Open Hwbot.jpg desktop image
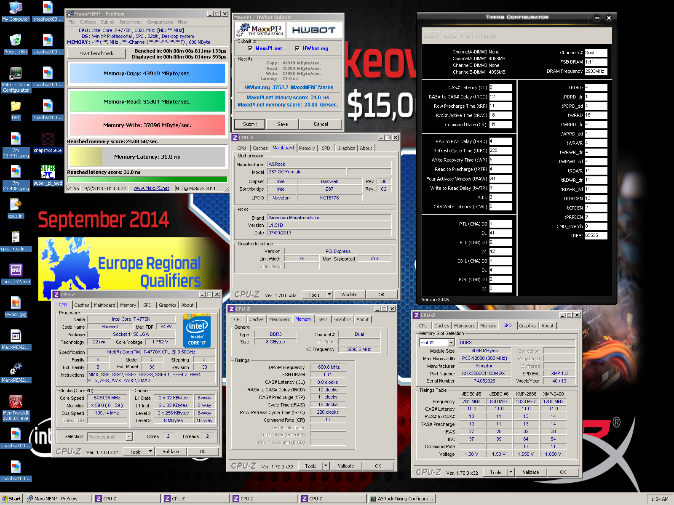 [x=16, y=307]
